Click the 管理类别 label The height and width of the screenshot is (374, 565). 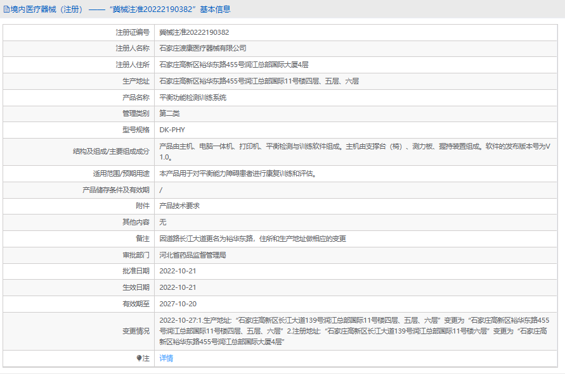[136, 114]
